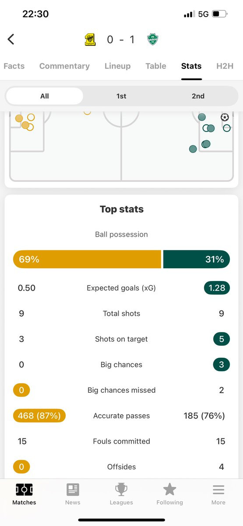This screenshot has height=526, width=243.
Task: Tap the back arrow icon
Action: [x=11, y=39]
